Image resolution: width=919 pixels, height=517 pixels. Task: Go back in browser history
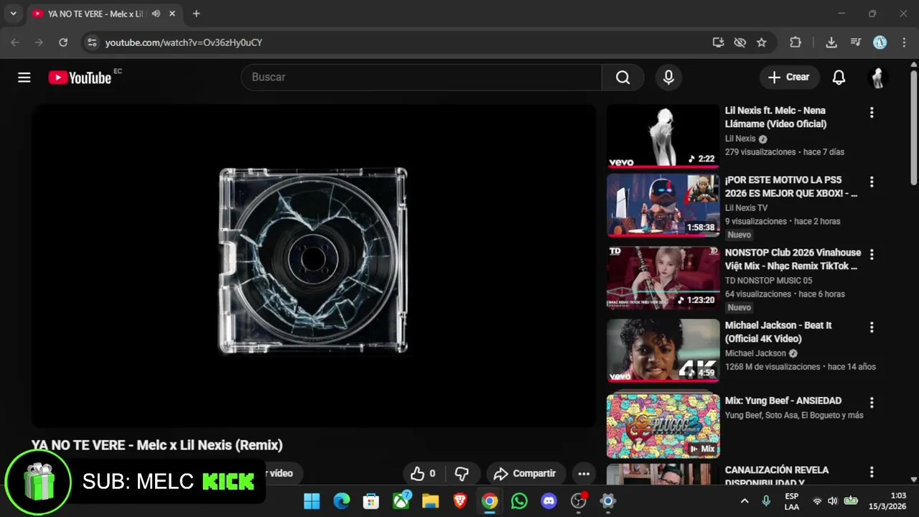pos(15,42)
